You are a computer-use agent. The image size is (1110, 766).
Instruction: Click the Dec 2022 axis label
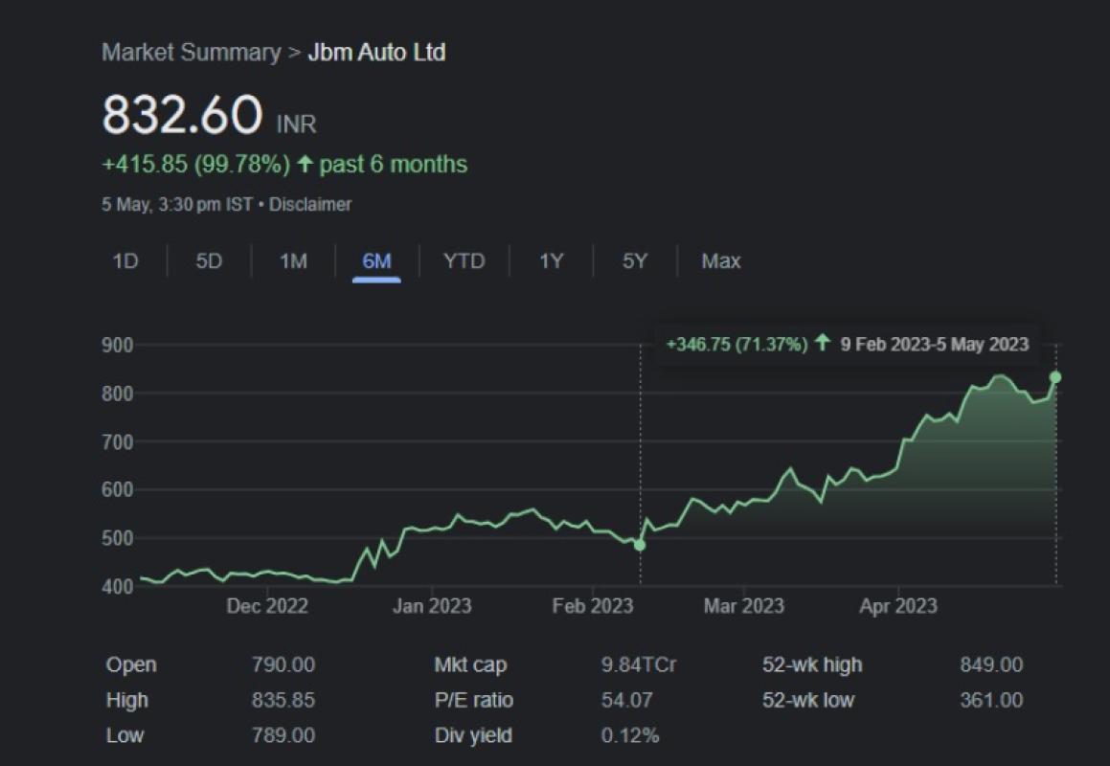(x=267, y=606)
